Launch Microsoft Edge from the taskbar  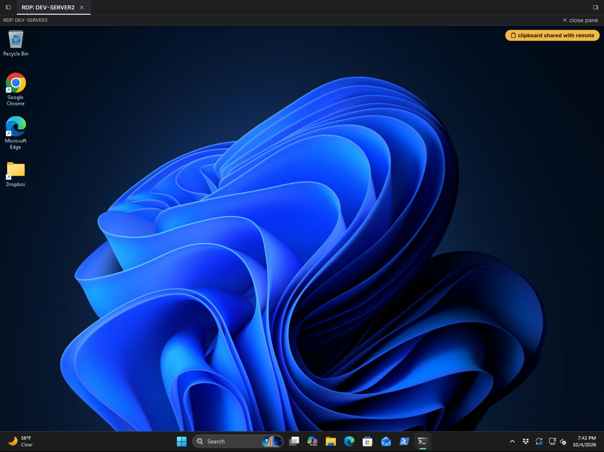349,441
